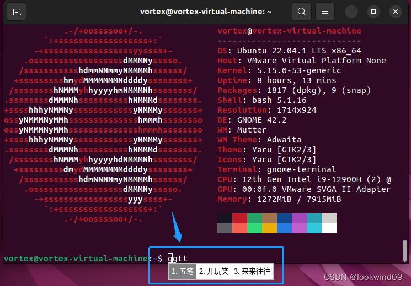
Task: Click the neofetch header vortex@vortex-virtual-machine
Action: 289,31
